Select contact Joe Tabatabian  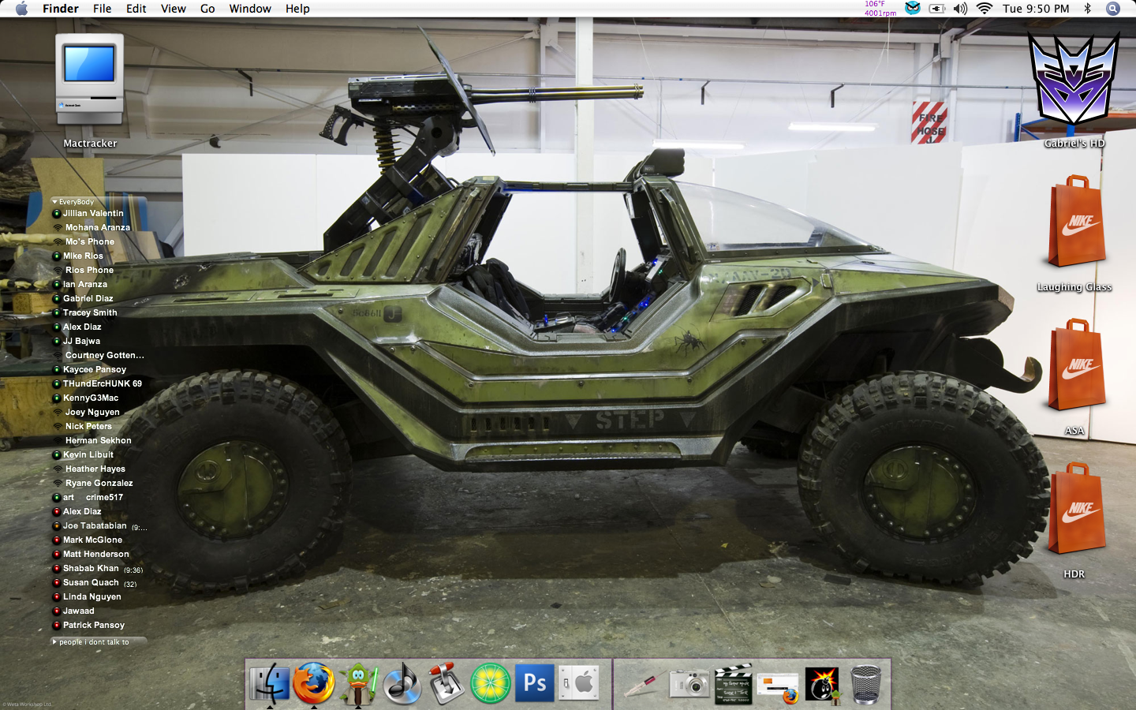point(95,525)
